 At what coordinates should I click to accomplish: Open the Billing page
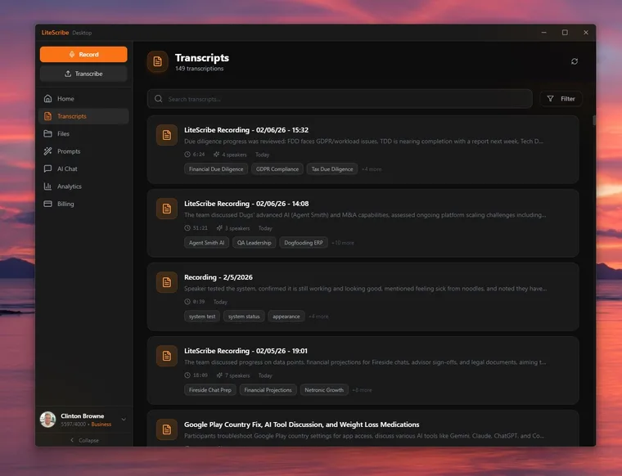(x=83, y=204)
